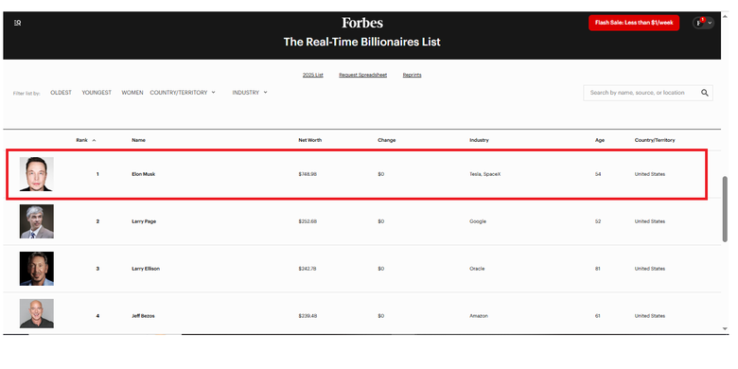Image resolution: width=738 pixels, height=369 pixels.
Task: Sort by the Net Worth column header
Action: coord(310,140)
